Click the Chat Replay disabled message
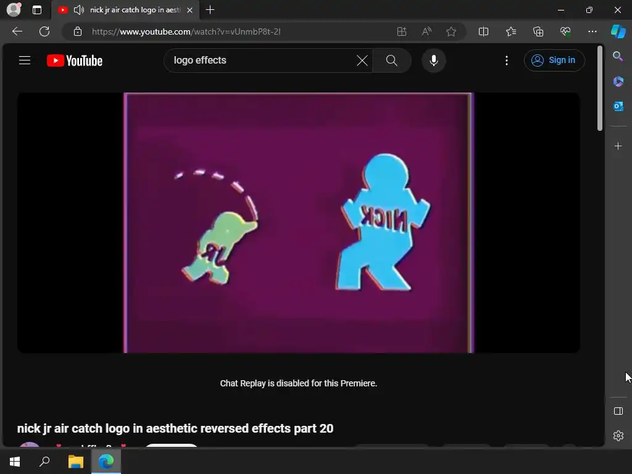 pos(299,383)
